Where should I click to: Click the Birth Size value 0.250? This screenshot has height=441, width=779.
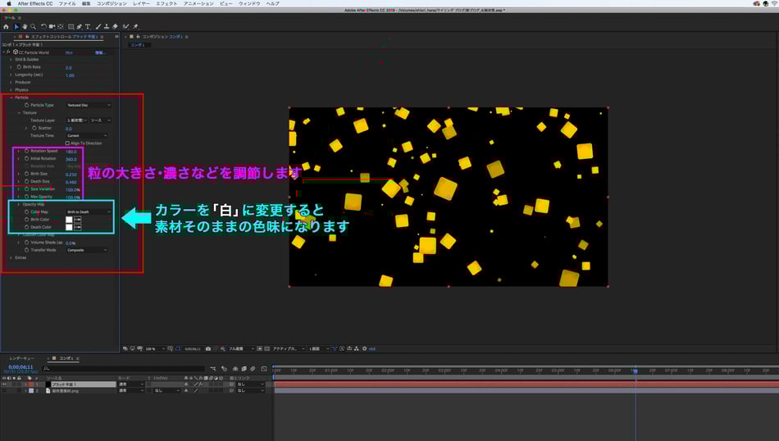[x=71, y=174]
